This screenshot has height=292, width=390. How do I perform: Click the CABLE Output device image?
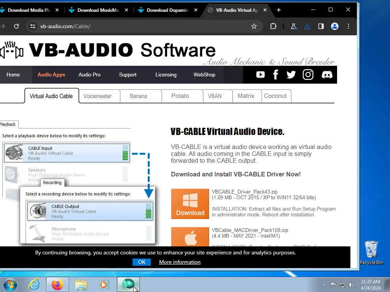point(38,211)
